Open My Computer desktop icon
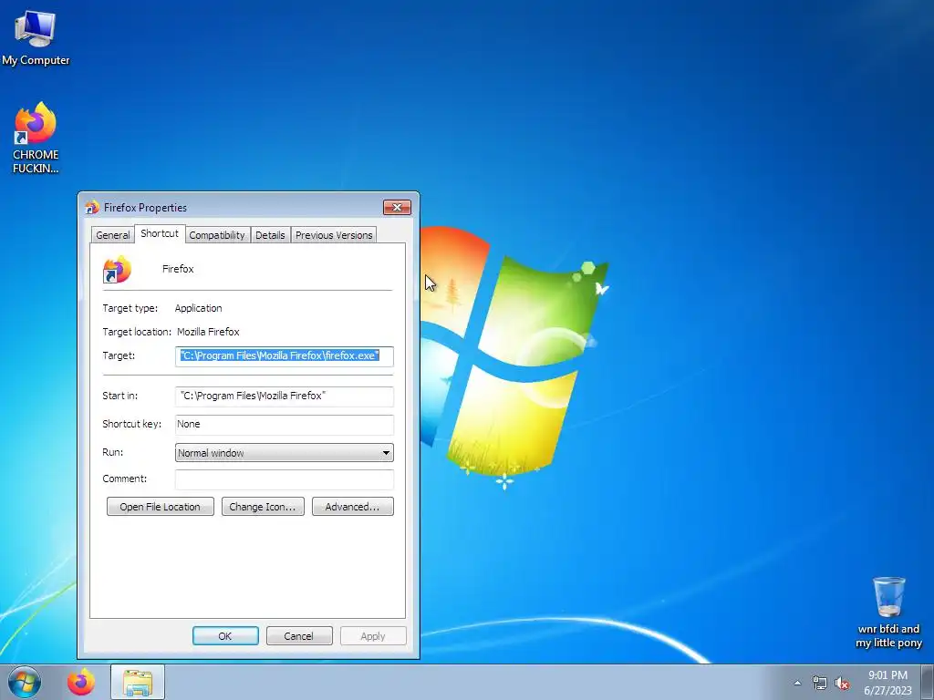The image size is (934, 700). point(36,37)
